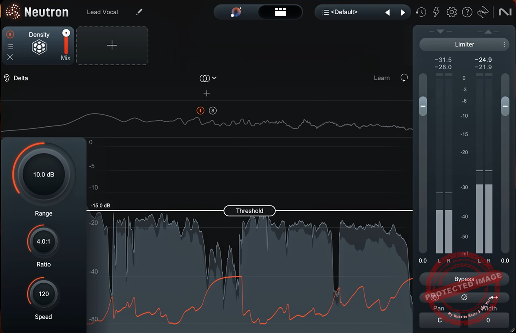Click the resize grip in the window corner

tap(512, 330)
